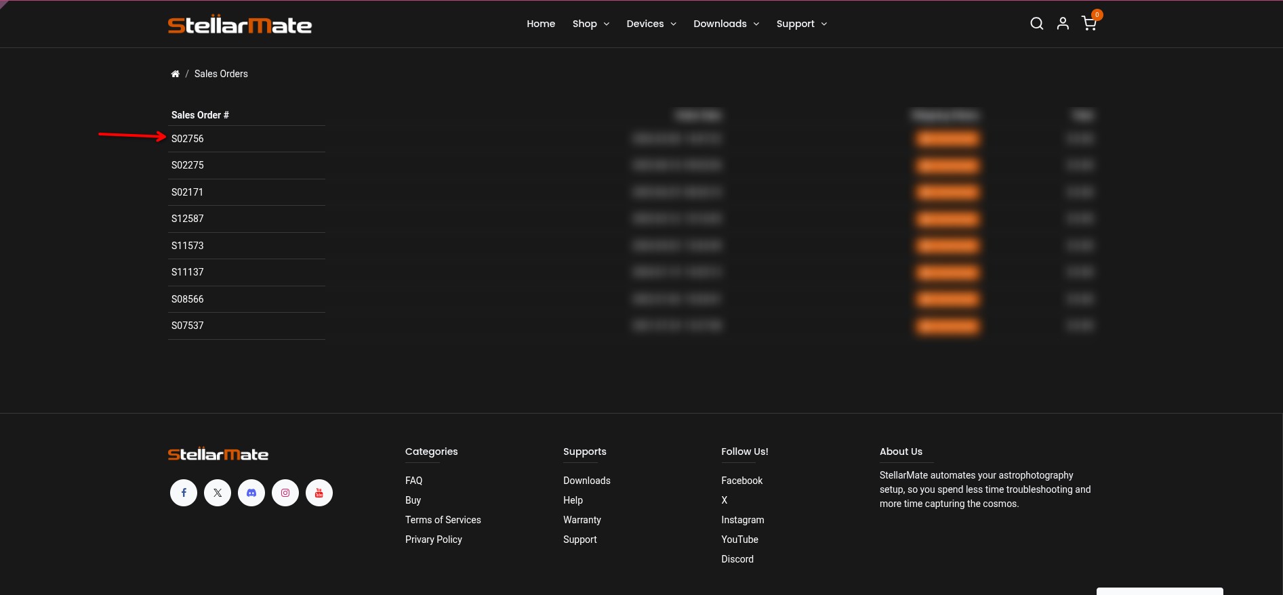
Task: Click the StellarMate header logo
Action: (240, 24)
